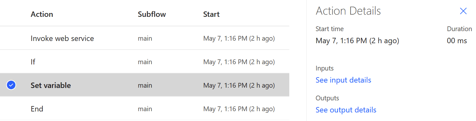Sort by the Subflow column header
Viewport: 476px width, 121px height.
click(x=152, y=14)
